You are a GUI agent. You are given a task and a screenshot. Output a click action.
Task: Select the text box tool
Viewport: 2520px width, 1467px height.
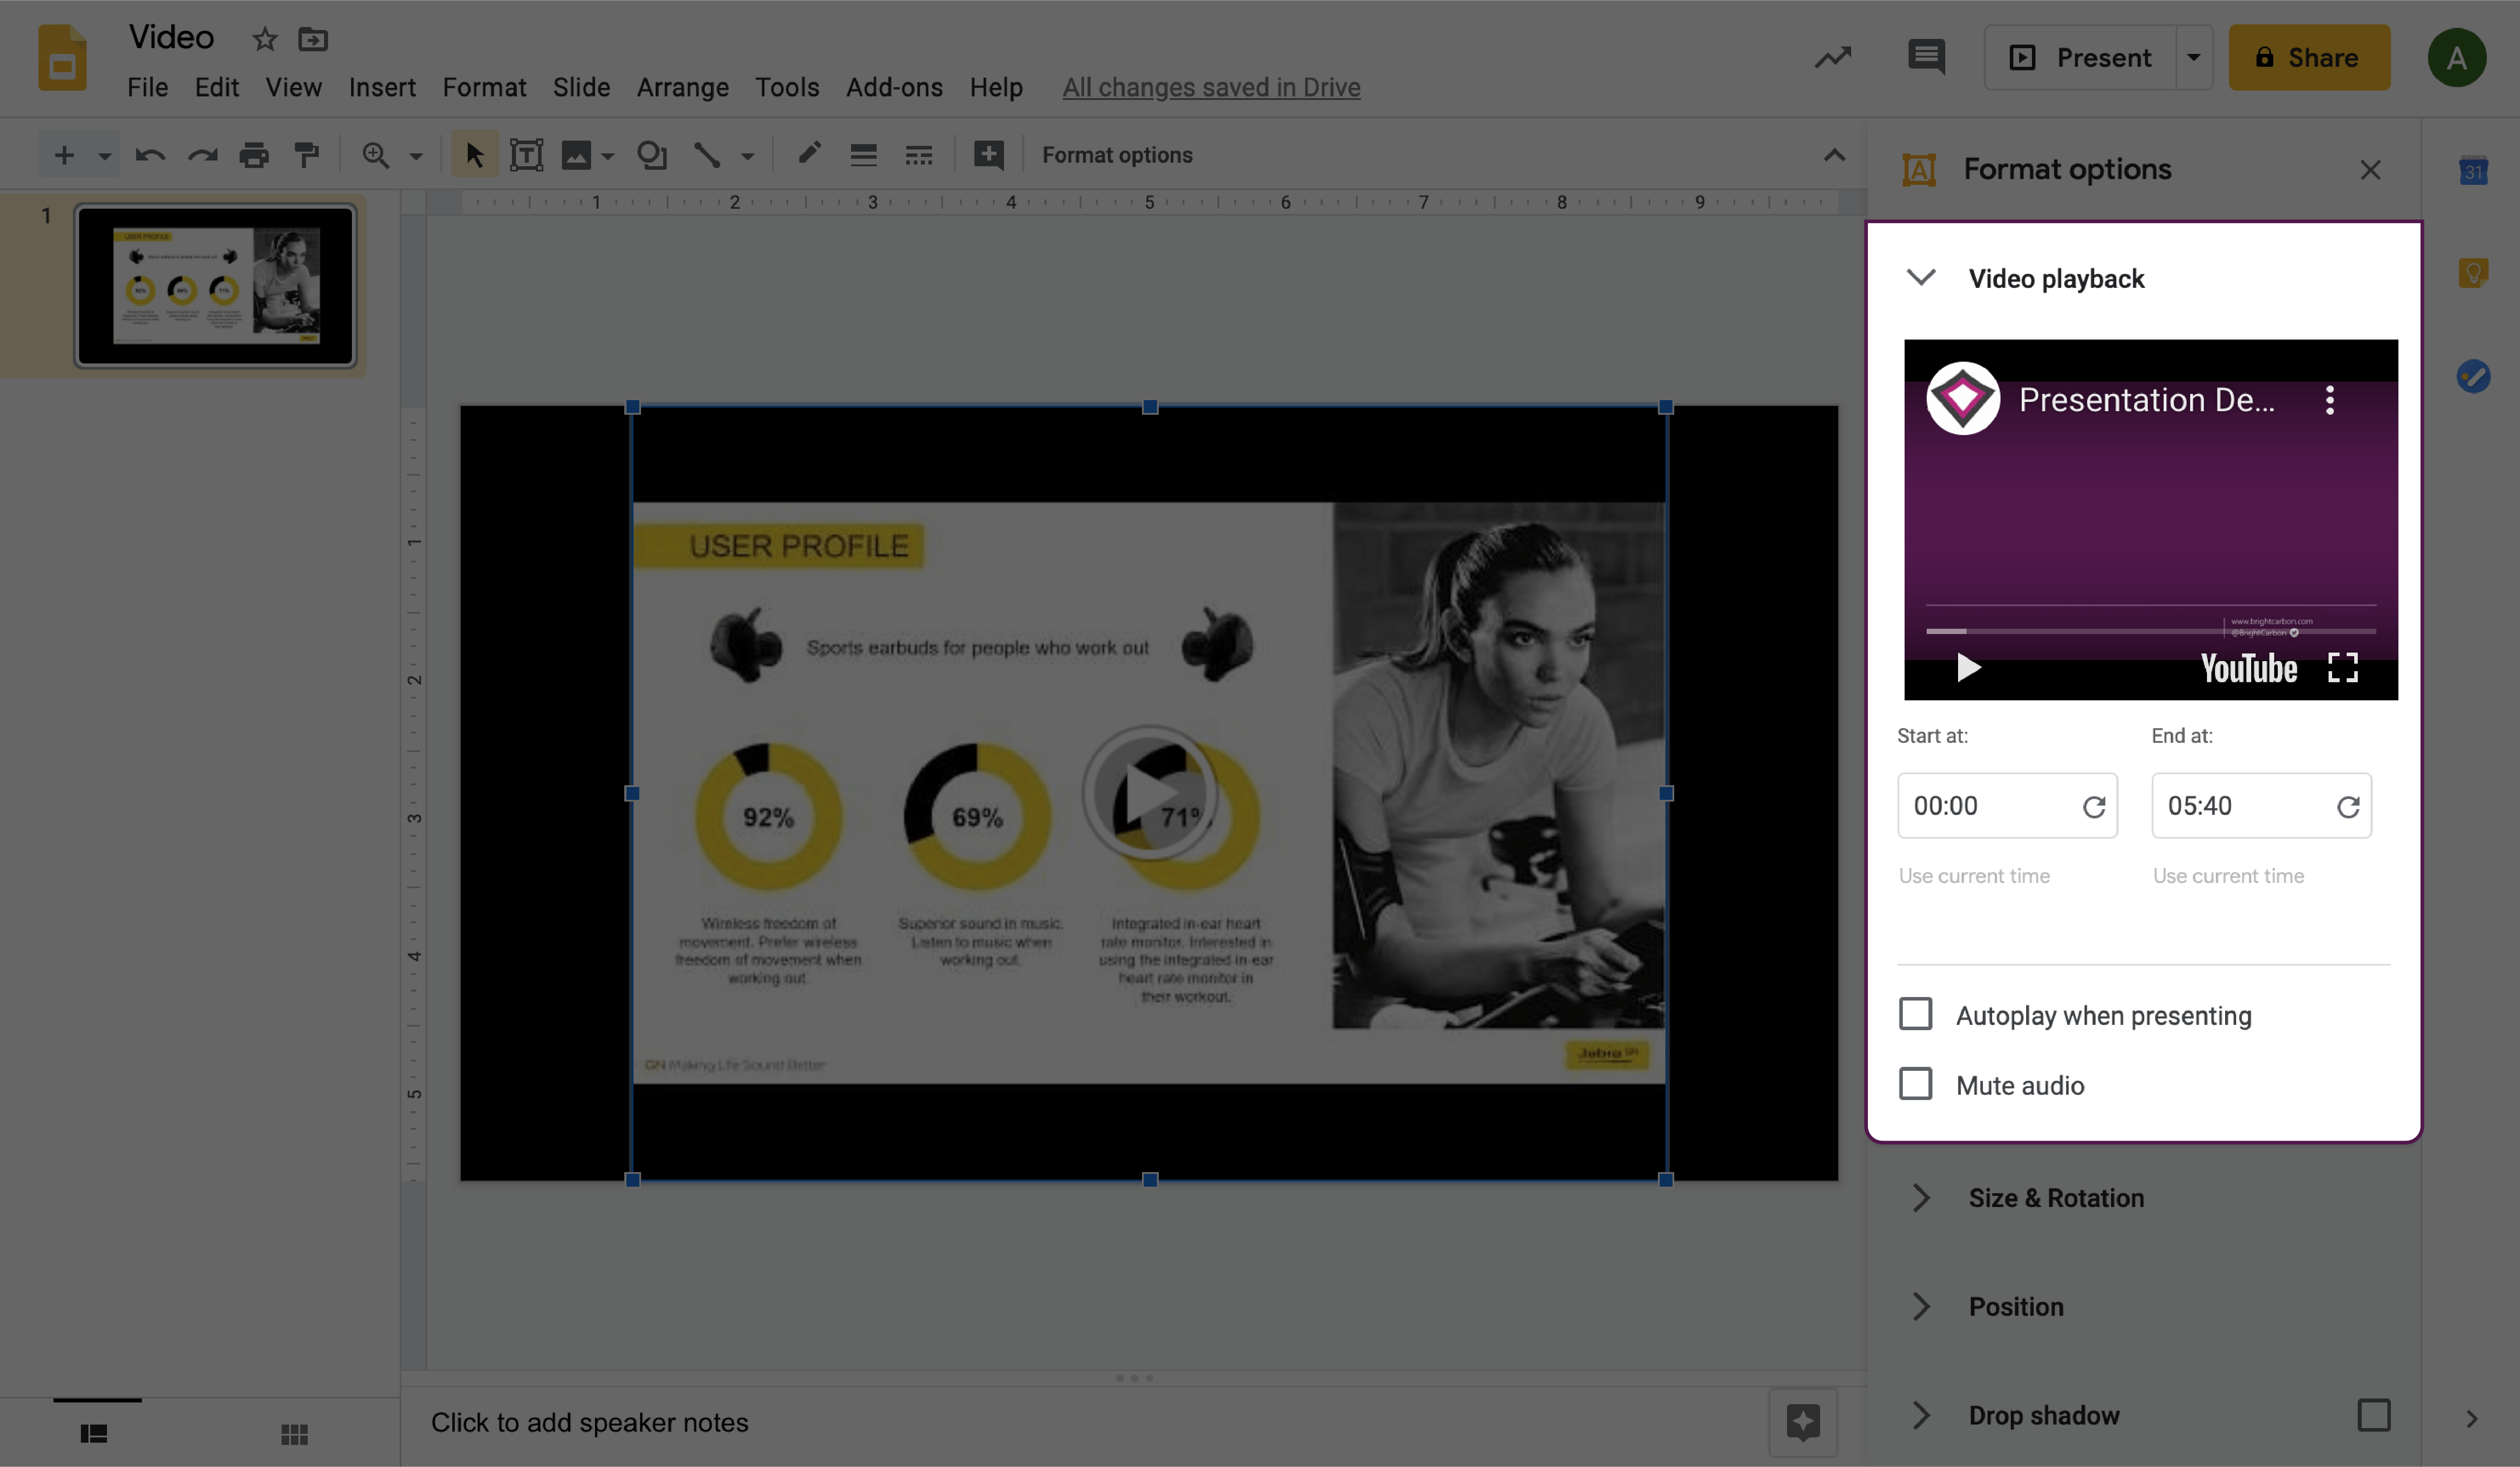coord(526,155)
